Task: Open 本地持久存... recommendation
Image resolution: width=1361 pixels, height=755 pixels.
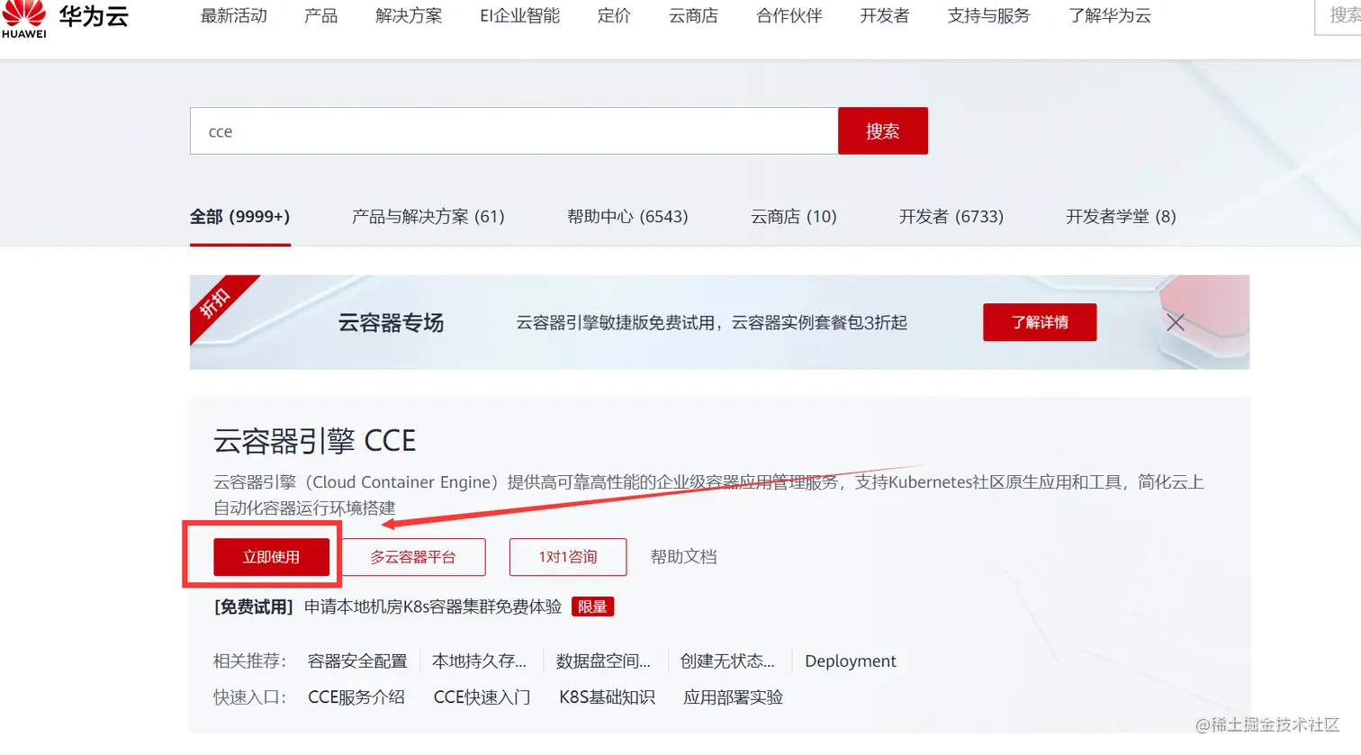Action: 479,661
